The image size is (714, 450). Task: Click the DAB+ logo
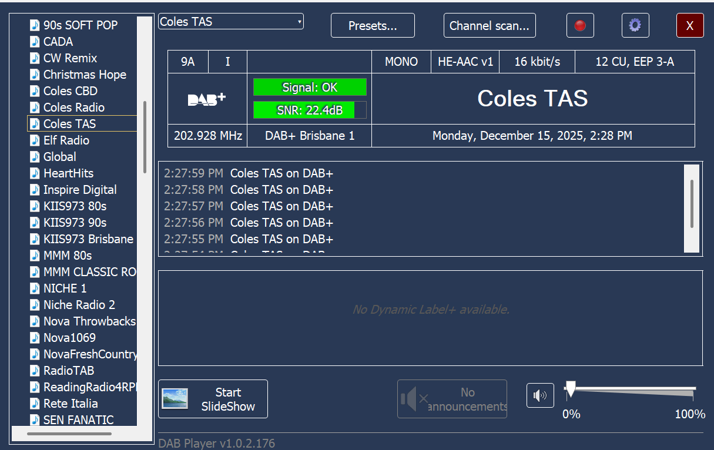(207, 99)
